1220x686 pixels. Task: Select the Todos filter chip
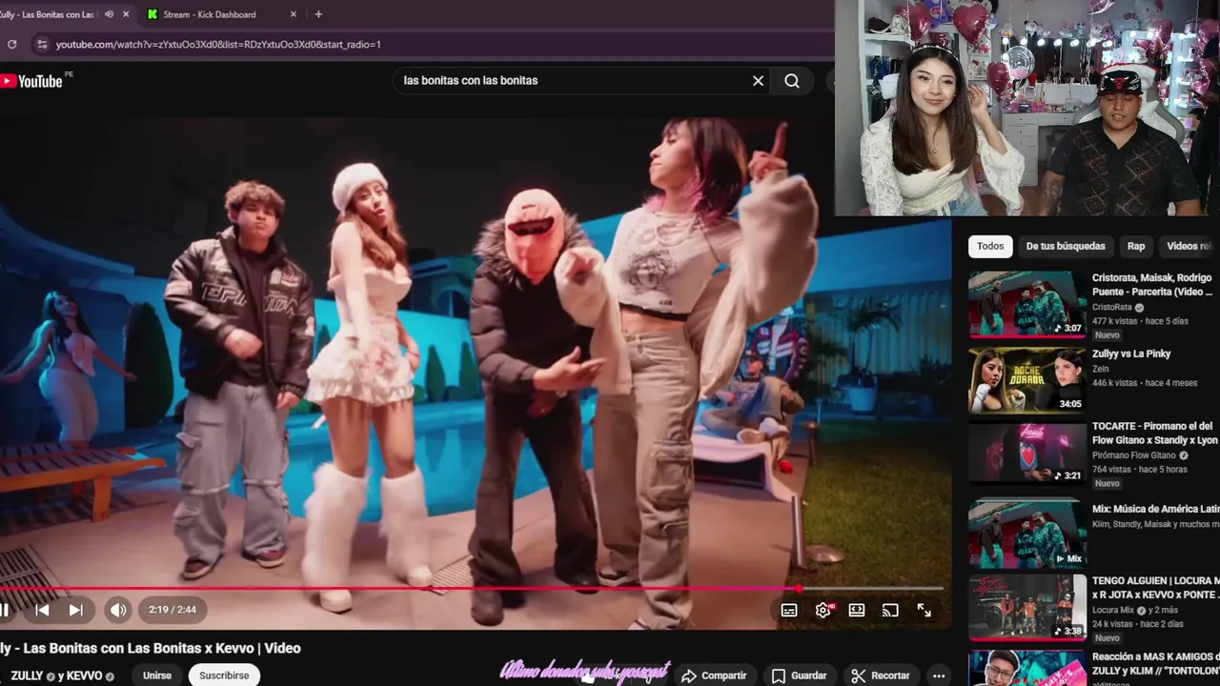coord(990,246)
